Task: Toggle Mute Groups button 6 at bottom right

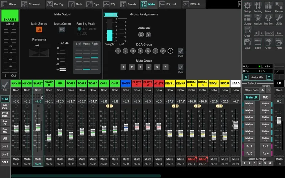Action: (x=270, y=163)
